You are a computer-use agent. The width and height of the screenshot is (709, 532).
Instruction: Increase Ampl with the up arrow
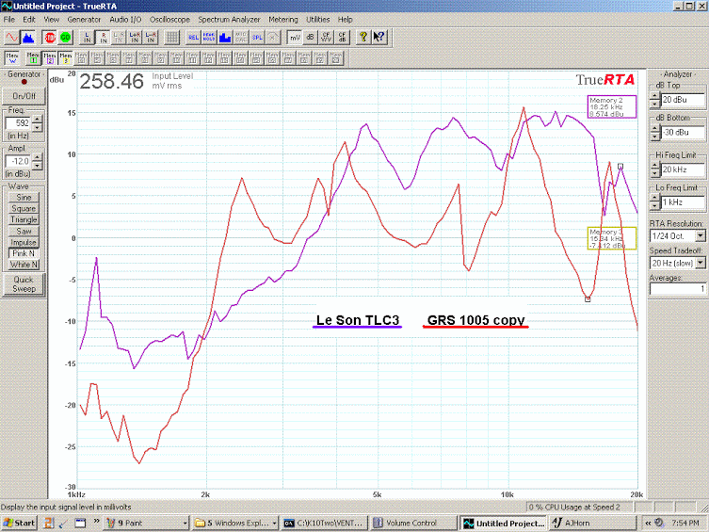[38, 157]
